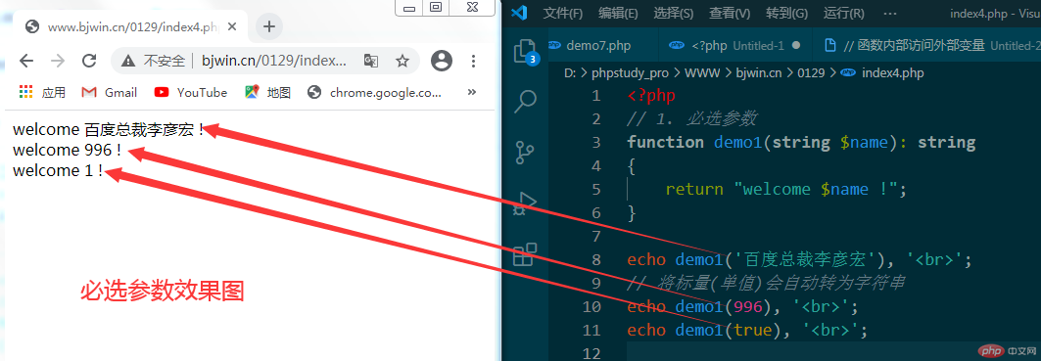
Task: Click line number 8 in editor
Action: pyautogui.click(x=595, y=260)
